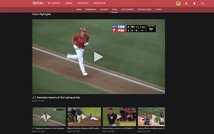Click the 'March 22, 2021' date under Roman Quinn clip
The image size is (214, 134).
click(109, 131)
